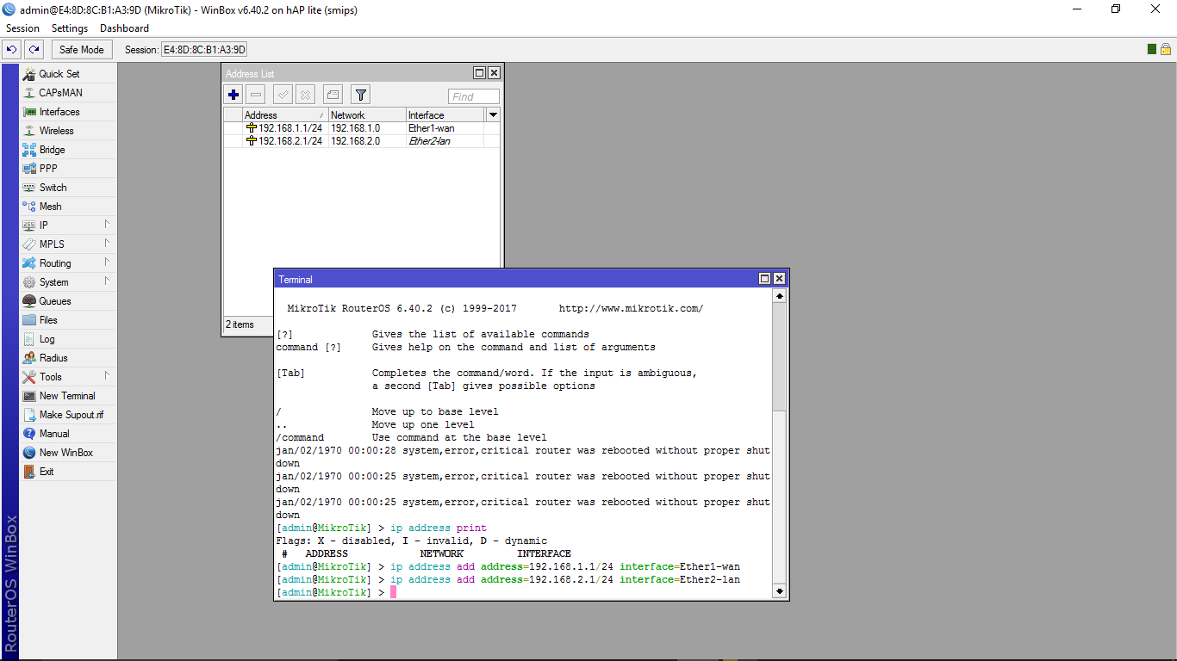Image resolution: width=1177 pixels, height=661 pixels.
Task: Click the Undo arrow icon
Action: (12, 49)
